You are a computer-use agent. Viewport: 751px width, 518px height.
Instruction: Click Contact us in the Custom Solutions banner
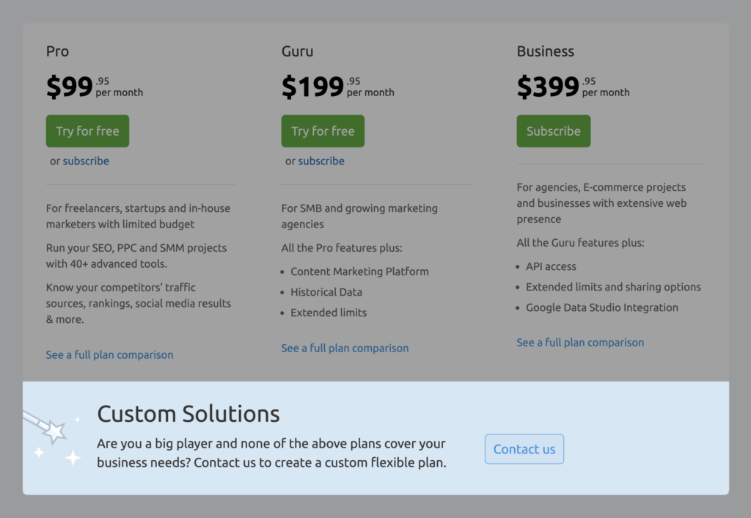pyautogui.click(x=524, y=449)
